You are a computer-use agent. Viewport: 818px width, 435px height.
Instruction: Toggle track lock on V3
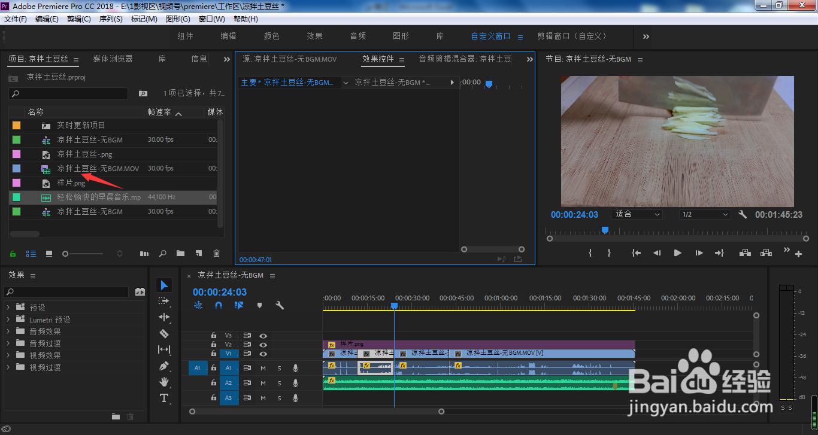click(x=214, y=336)
